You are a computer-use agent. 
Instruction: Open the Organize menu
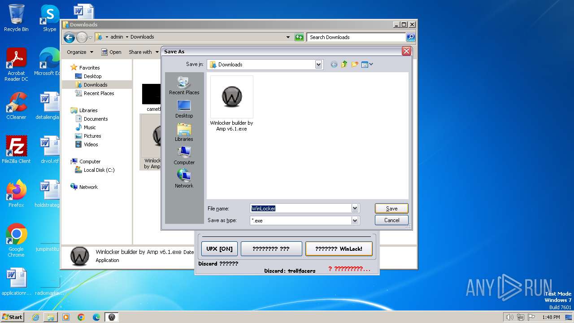(80, 52)
